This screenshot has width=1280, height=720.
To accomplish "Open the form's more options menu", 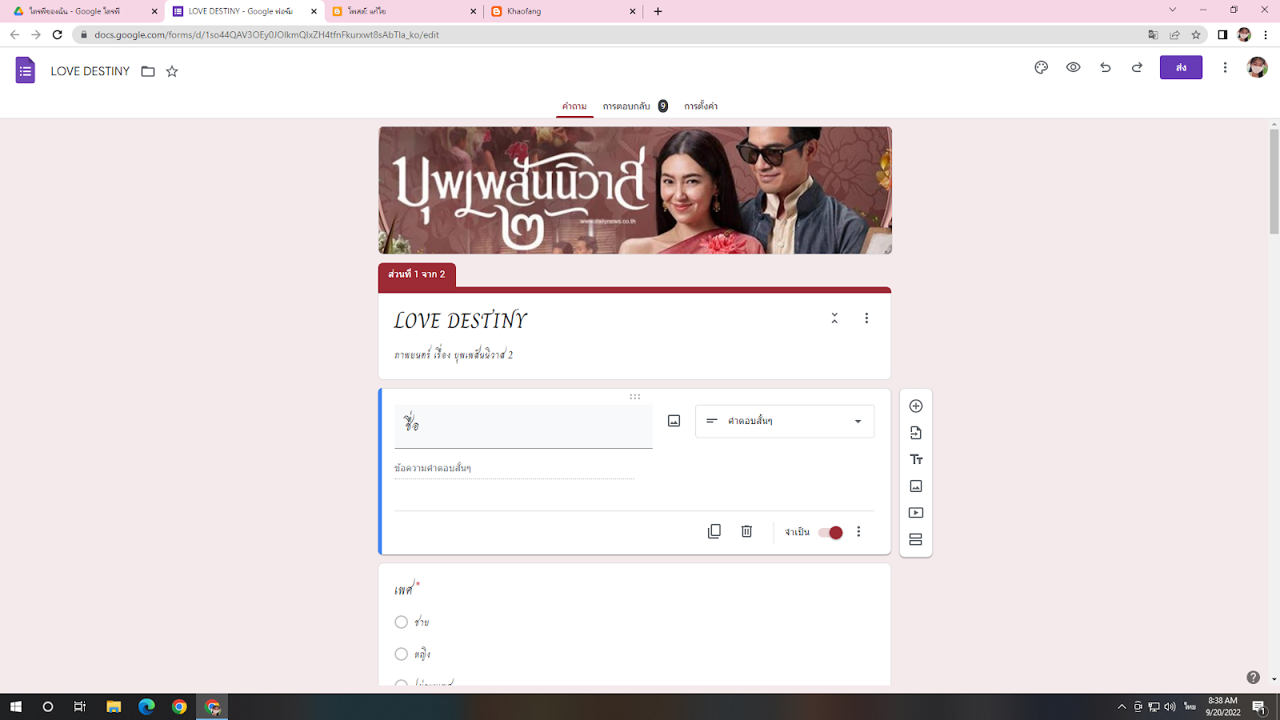I will tap(1225, 68).
